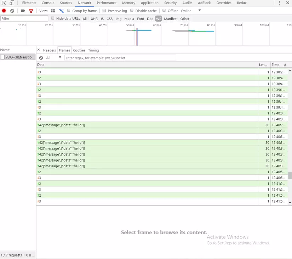
Task: Click the Name column header
Action: click(18, 50)
